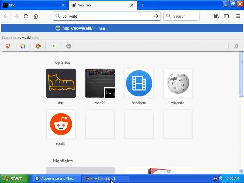Go forward to next page
The width and height of the screenshot is (244, 183).
pyautogui.click(x=16, y=16)
